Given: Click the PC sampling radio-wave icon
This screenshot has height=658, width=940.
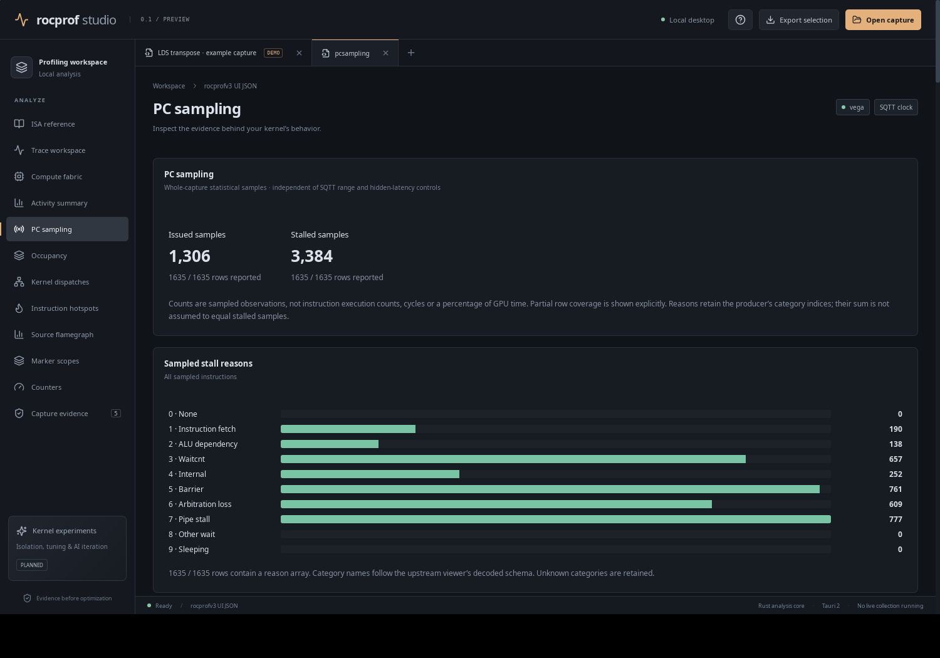Looking at the screenshot, I should click(19, 229).
